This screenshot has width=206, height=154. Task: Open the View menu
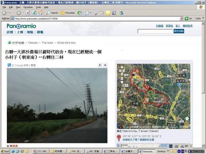(x=18, y=7)
